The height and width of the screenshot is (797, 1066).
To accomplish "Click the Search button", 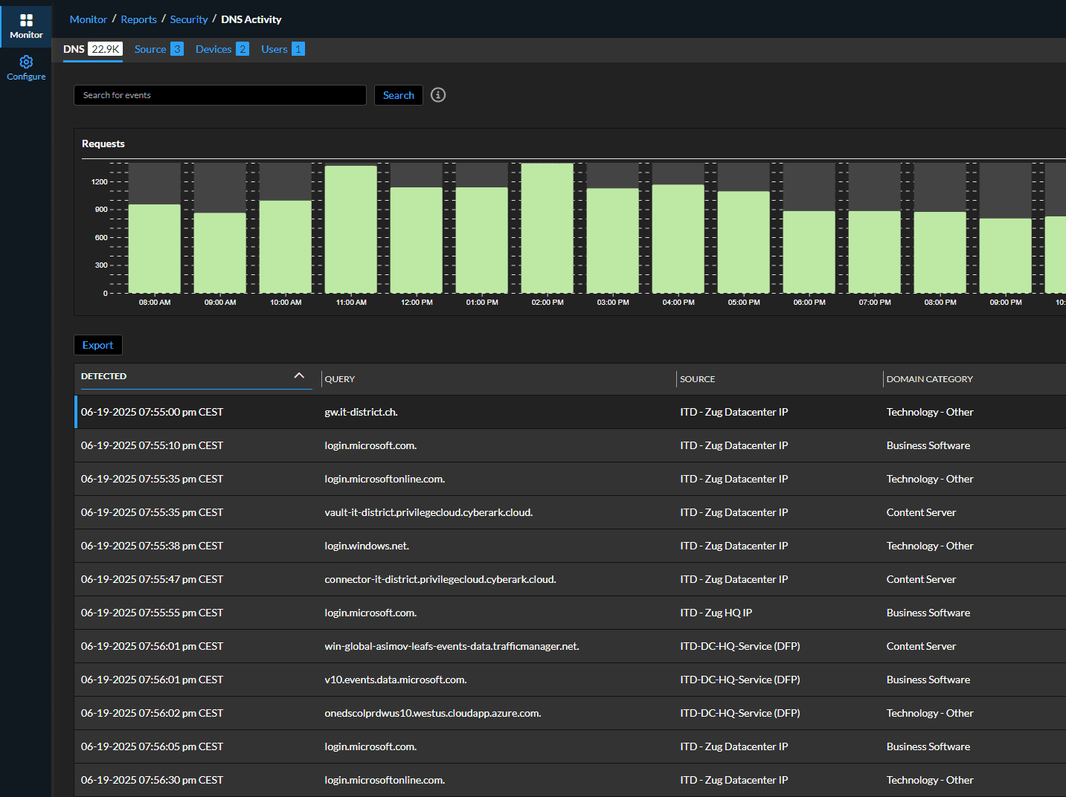I will [399, 95].
